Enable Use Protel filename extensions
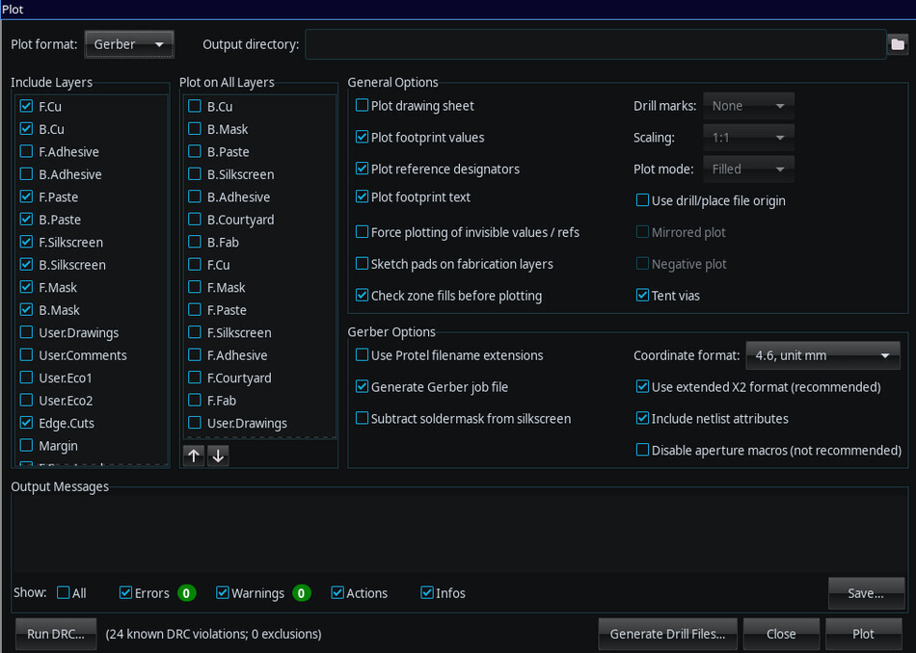Image resolution: width=916 pixels, height=653 pixels. tap(363, 355)
